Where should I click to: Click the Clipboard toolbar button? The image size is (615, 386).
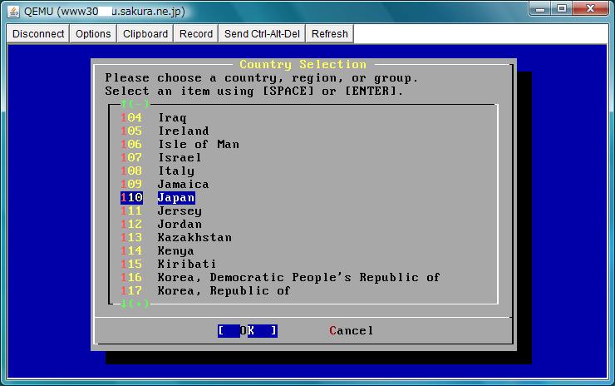tap(145, 34)
